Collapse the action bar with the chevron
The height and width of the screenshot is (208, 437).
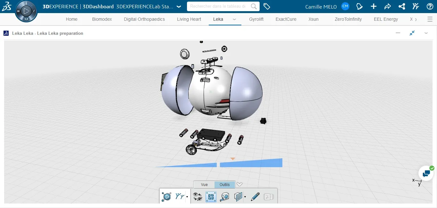239,184
